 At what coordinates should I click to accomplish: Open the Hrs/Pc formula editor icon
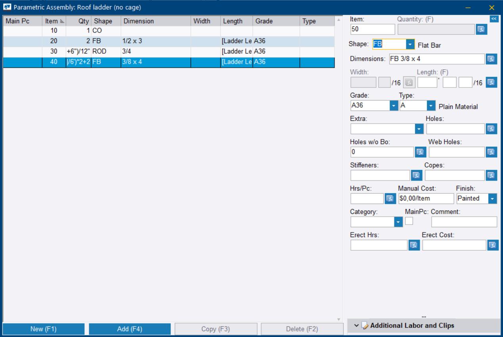pos(390,198)
